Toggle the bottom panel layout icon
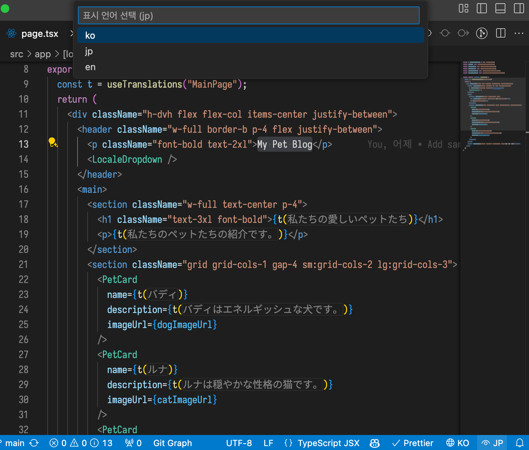 point(500,8)
